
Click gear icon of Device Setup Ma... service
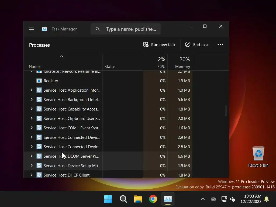click(39, 166)
